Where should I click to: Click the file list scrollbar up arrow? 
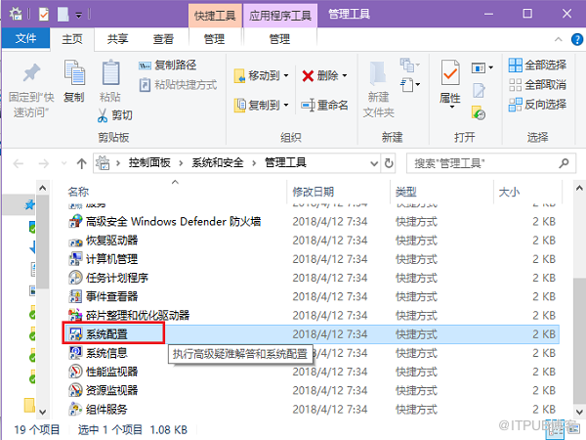pos(579,188)
